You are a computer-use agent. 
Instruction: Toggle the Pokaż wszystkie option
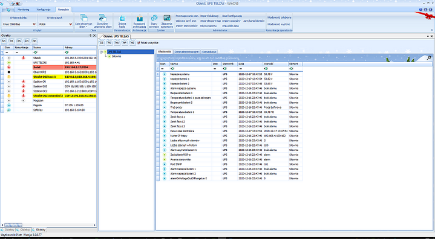(148, 43)
